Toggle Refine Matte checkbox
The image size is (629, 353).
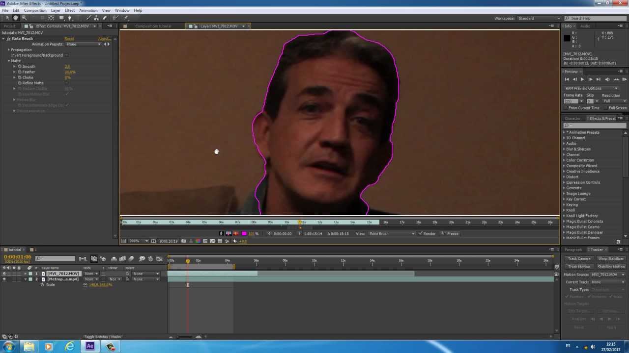[67, 83]
